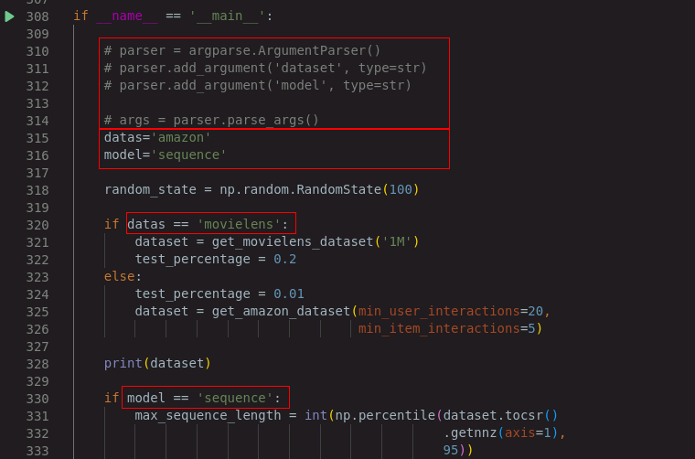
Task: Place cursor on the 'amazon' string
Action: [181, 137]
